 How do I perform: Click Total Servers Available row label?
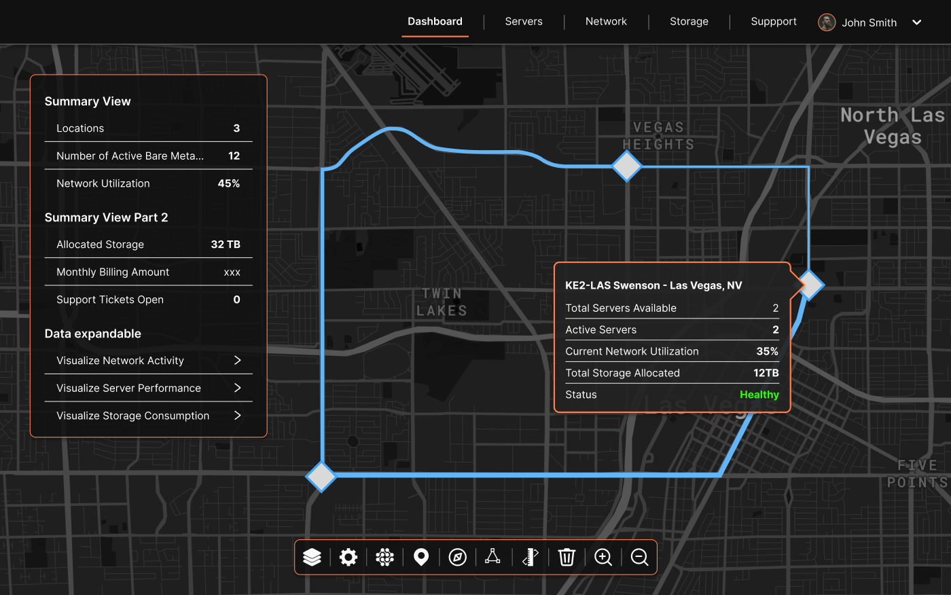point(621,308)
